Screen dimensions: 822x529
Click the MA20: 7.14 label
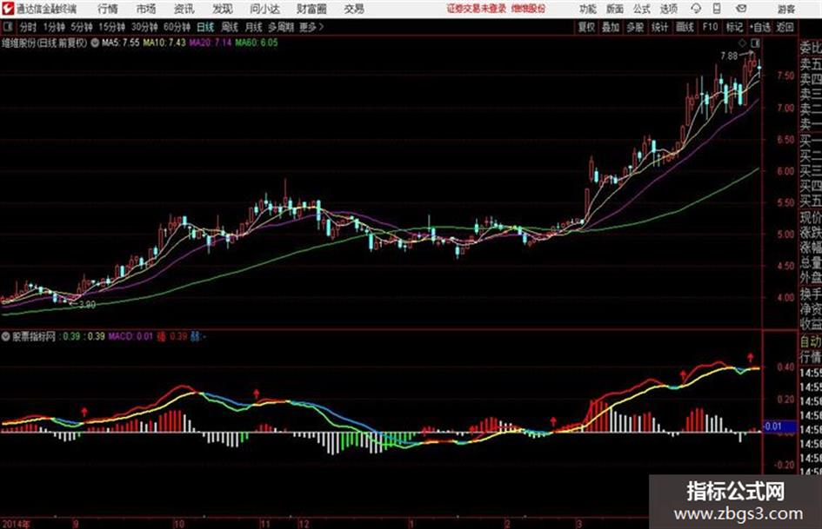[211, 43]
